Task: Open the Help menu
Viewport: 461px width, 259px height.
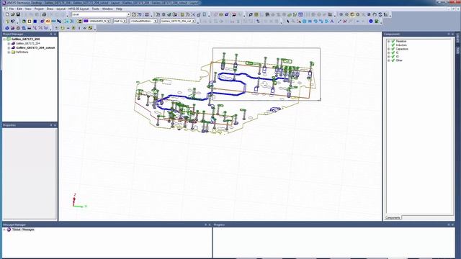Action: click(119, 9)
